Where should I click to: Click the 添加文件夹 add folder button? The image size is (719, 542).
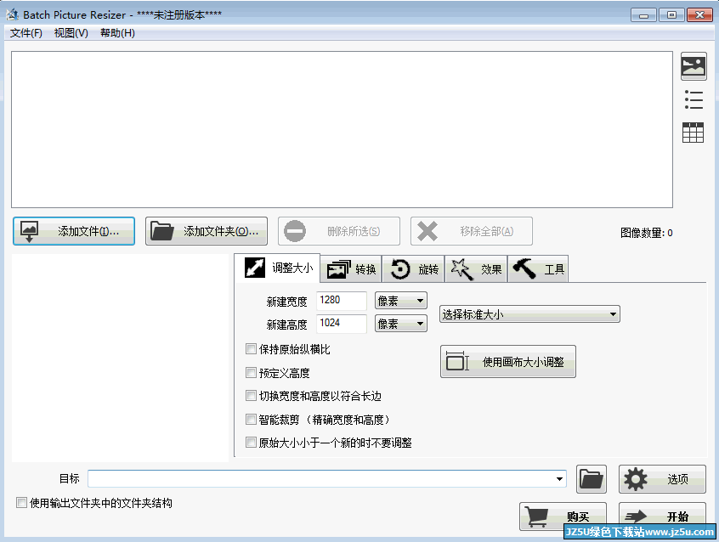[207, 231]
